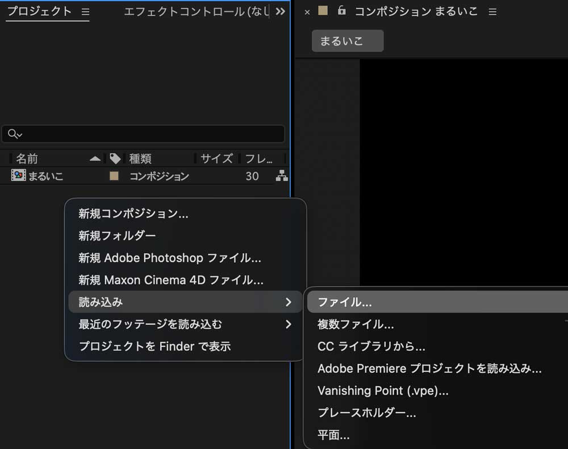Click the lock icon on the Composition viewer tab
Image resolution: width=568 pixels, height=449 pixels.
point(341,11)
